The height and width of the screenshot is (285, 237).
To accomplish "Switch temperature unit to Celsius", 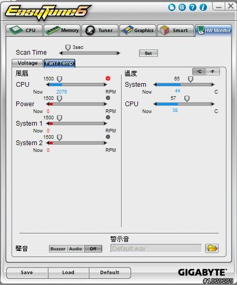I will coord(199,72).
